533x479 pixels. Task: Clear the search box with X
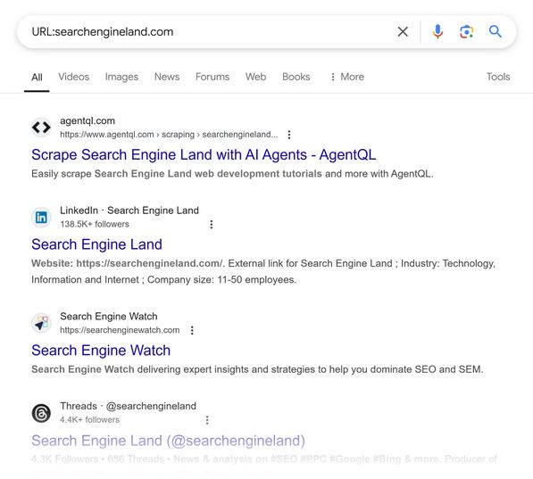pos(403,31)
